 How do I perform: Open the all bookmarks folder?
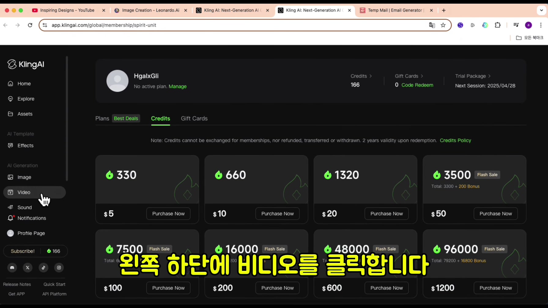click(530, 38)
